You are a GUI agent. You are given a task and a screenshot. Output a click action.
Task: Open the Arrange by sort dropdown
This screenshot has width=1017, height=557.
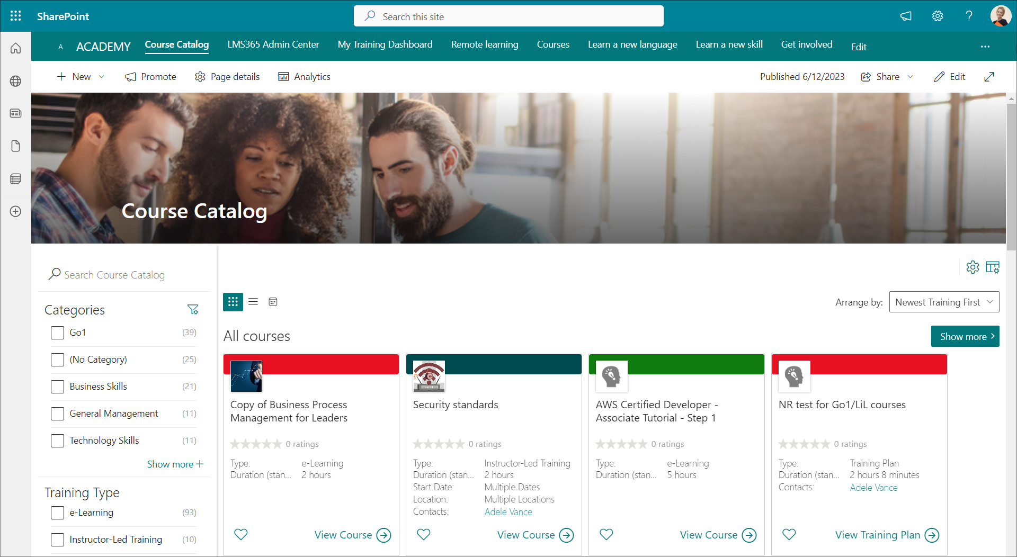[944, 302]
